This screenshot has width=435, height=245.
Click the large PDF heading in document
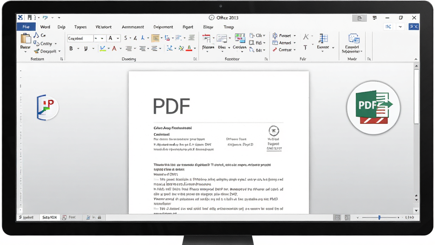click(x=172, y=106)
